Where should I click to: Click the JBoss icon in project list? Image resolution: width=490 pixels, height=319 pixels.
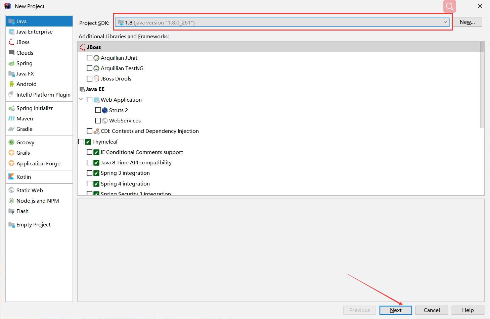(11, 42)
